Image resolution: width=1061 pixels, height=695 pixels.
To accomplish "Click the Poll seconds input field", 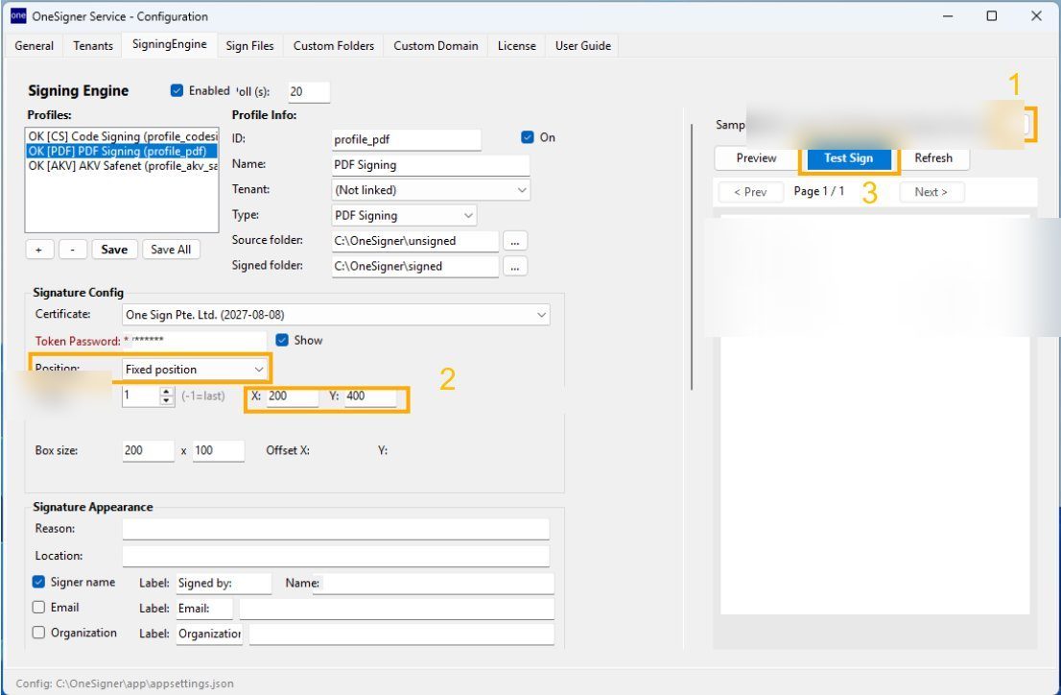I will click(309, 91).
